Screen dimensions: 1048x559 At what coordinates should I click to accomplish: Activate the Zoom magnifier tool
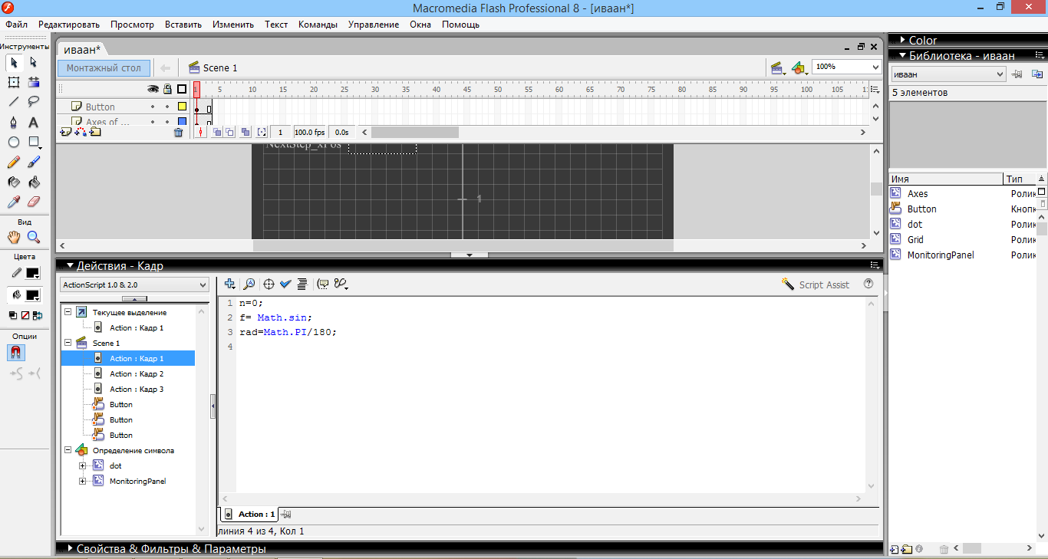(x=34, y=237)
